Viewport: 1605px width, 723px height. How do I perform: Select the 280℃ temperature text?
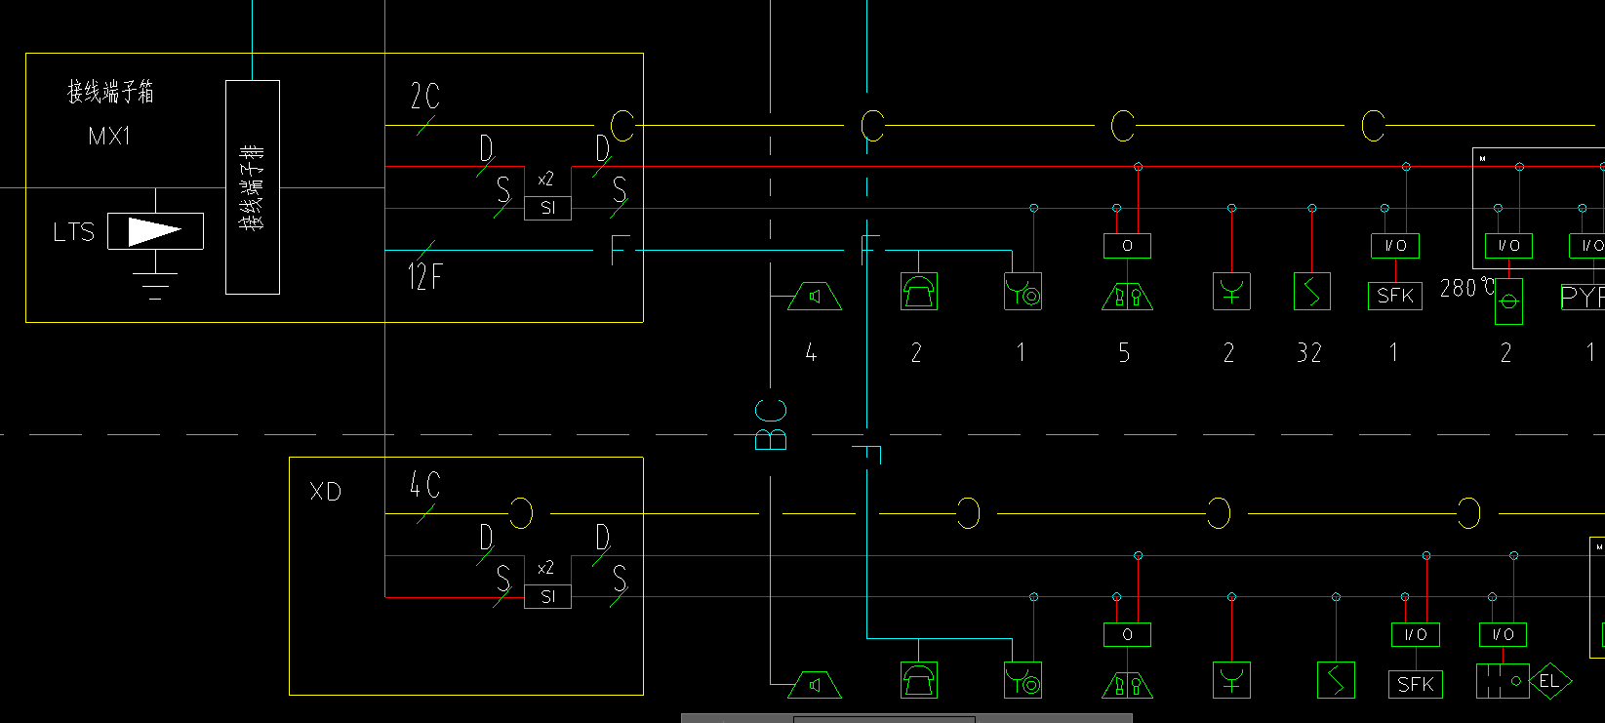(1466, 288)
